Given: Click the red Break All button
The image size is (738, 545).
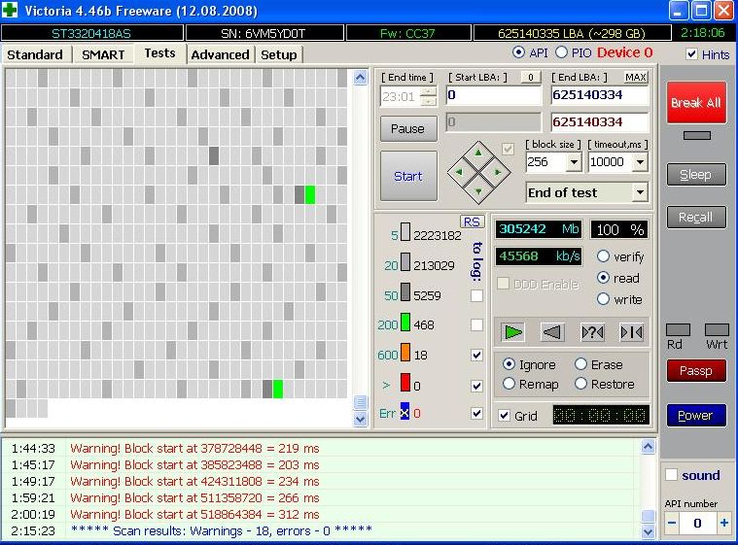Looking at the screenshot, I should [x=696, y=103].
